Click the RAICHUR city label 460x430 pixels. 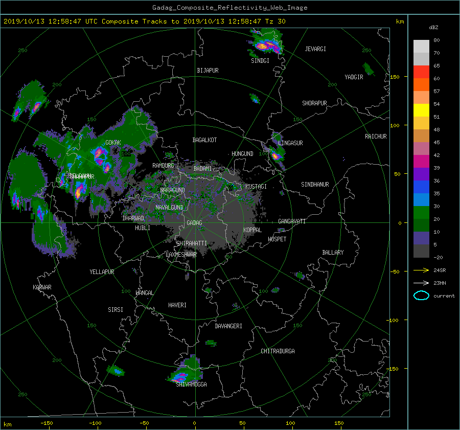(x=376, y=137)
